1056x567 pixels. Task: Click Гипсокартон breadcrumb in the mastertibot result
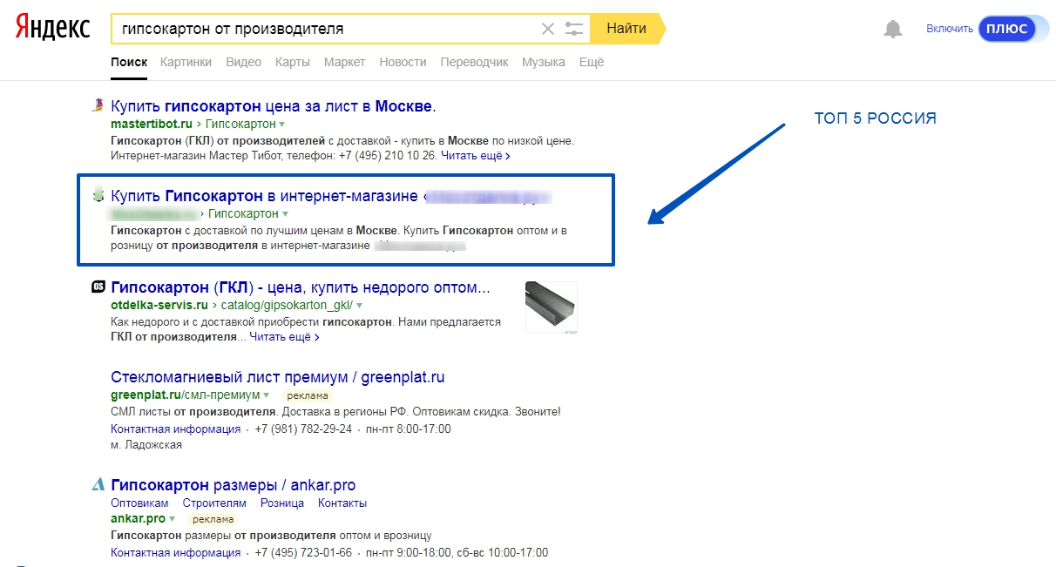point(240,125)
